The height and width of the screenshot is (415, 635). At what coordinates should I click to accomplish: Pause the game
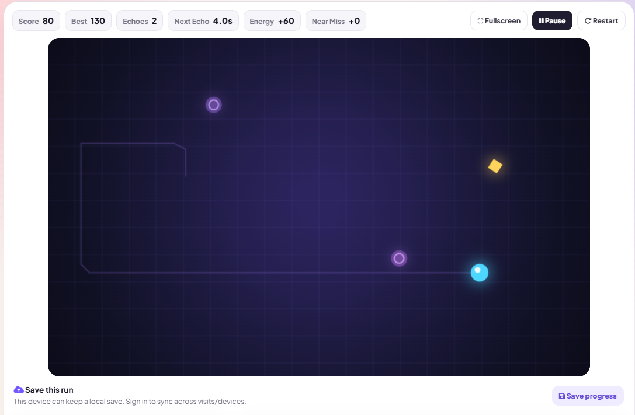[552, 20]
